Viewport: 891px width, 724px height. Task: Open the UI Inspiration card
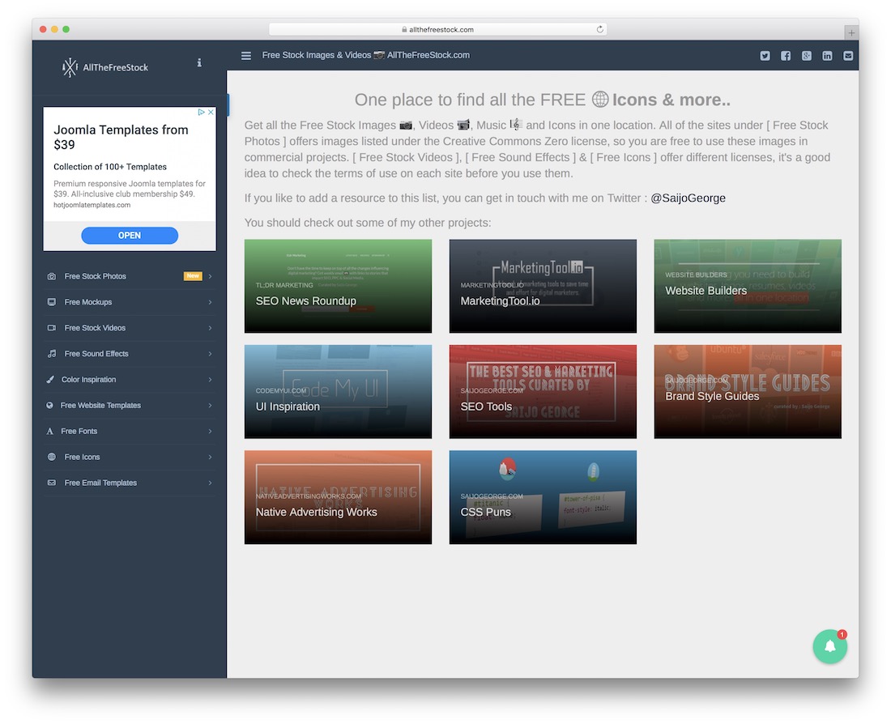[x=338, y=391]
